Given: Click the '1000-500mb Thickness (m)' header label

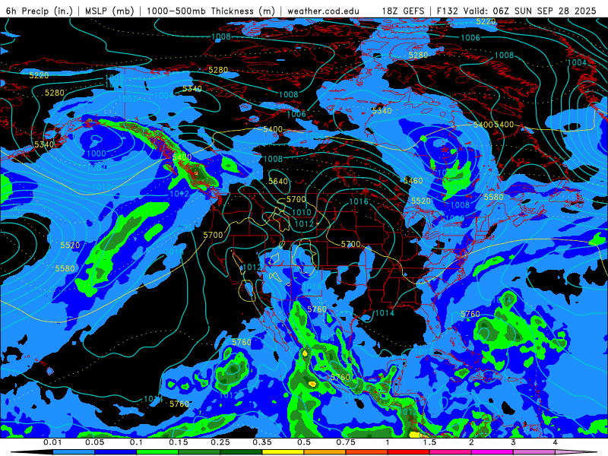Looking at the screenshot, I should 211,11.
